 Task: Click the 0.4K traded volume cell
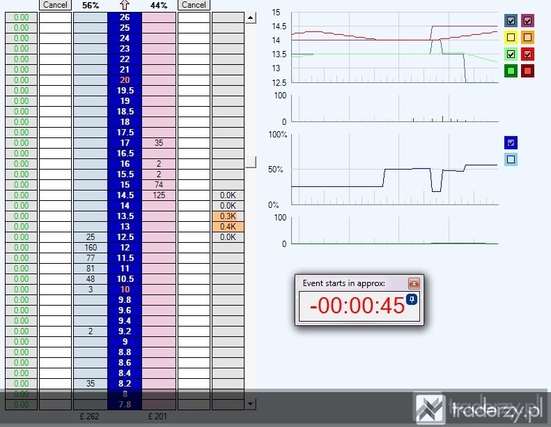[228, 226]
